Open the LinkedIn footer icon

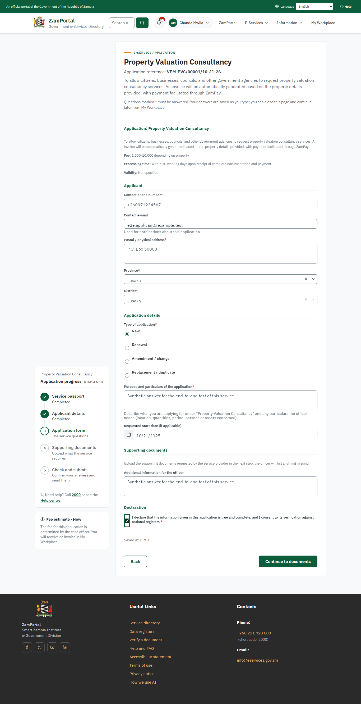[x=65, y=647]
